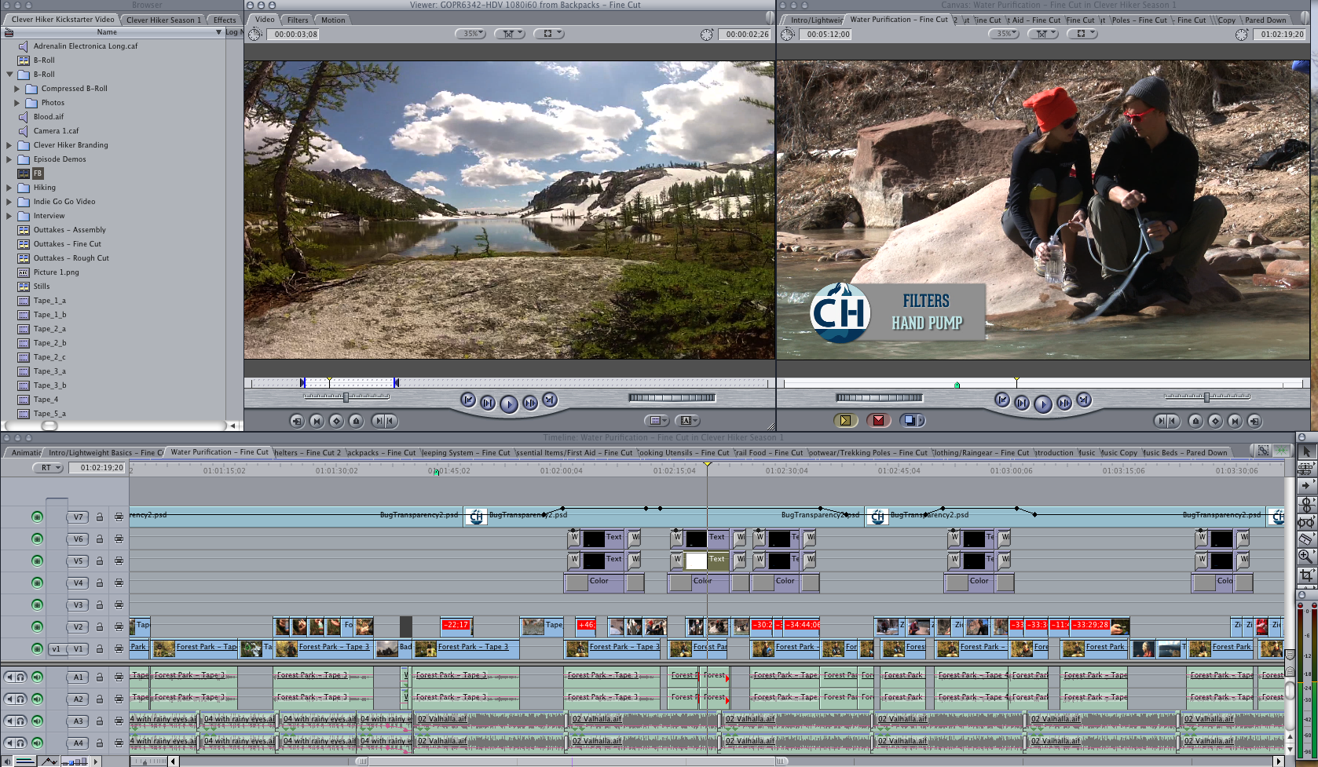Add a marker in the Viewer
This screenshot has width=1318, height=767.
pos(356,422)
